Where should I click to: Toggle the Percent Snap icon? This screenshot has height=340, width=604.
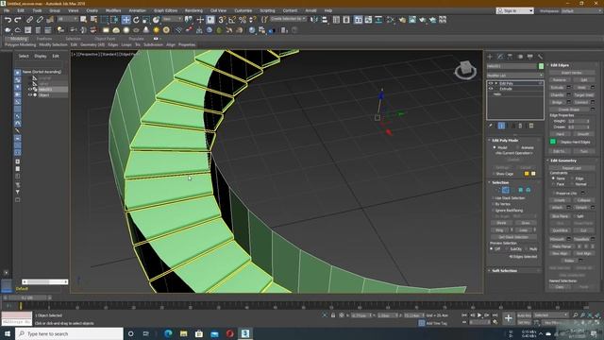coord(243,20)
